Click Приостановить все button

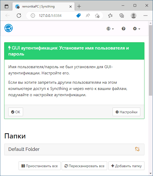40,166
